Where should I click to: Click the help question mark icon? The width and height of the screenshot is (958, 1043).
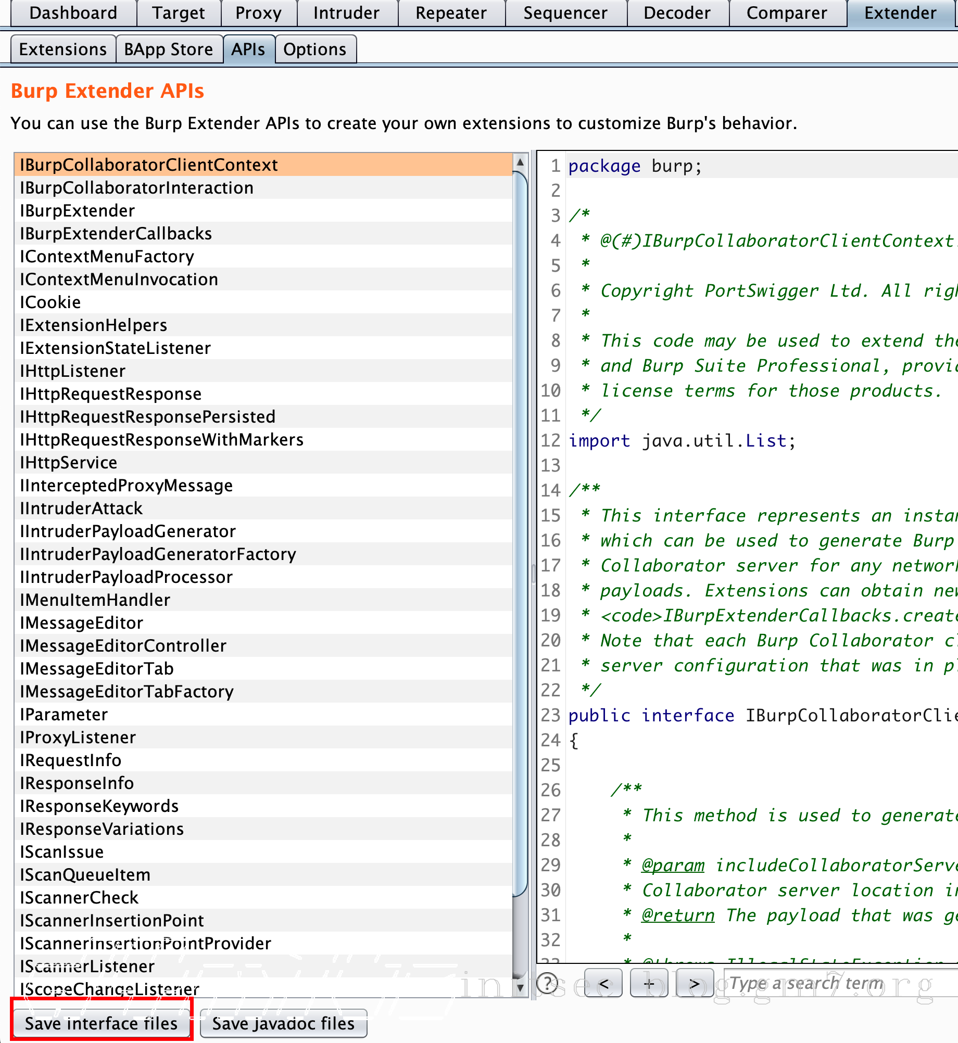pyautogui.click(x=547, y=983)
